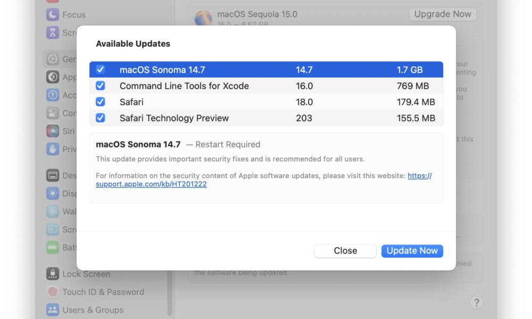Screen dimensions: 532x319
Task: Select the Screen Time hourglass icon
Action: click(53, 32)
